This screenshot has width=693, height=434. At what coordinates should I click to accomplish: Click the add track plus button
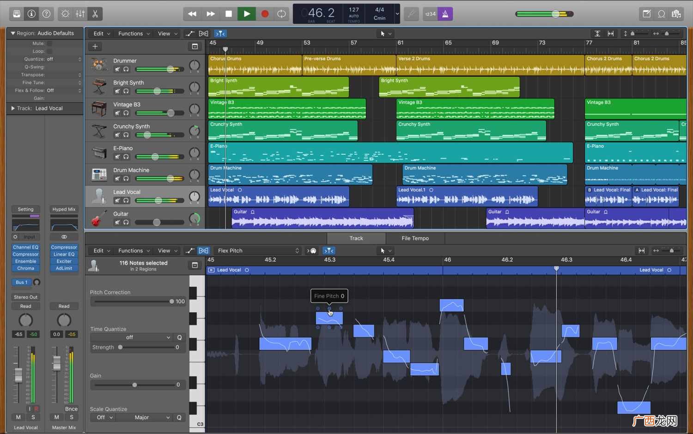[x=95, y=46]
